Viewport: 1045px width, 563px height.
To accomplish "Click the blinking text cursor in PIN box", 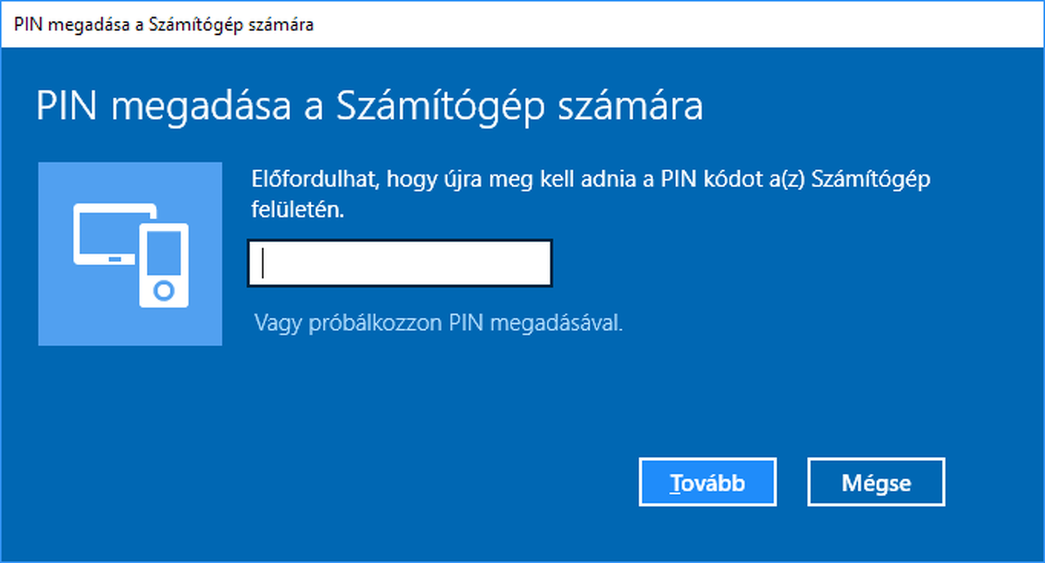I will 263,264.
